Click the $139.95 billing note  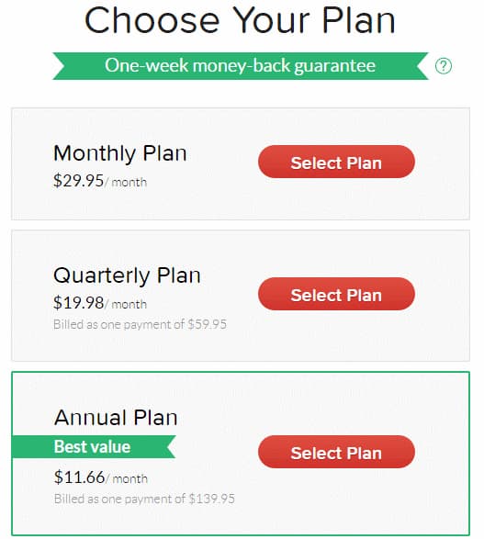(144, 499)
